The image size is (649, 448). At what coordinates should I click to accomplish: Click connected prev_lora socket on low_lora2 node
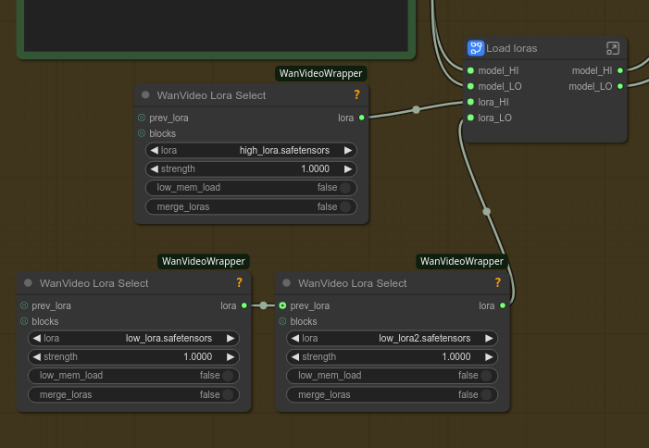(x=282, y=305)
